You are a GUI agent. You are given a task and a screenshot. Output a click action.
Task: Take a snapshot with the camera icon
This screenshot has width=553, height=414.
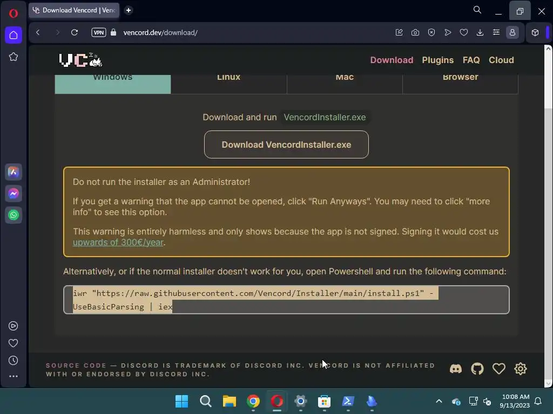(415, 32)
